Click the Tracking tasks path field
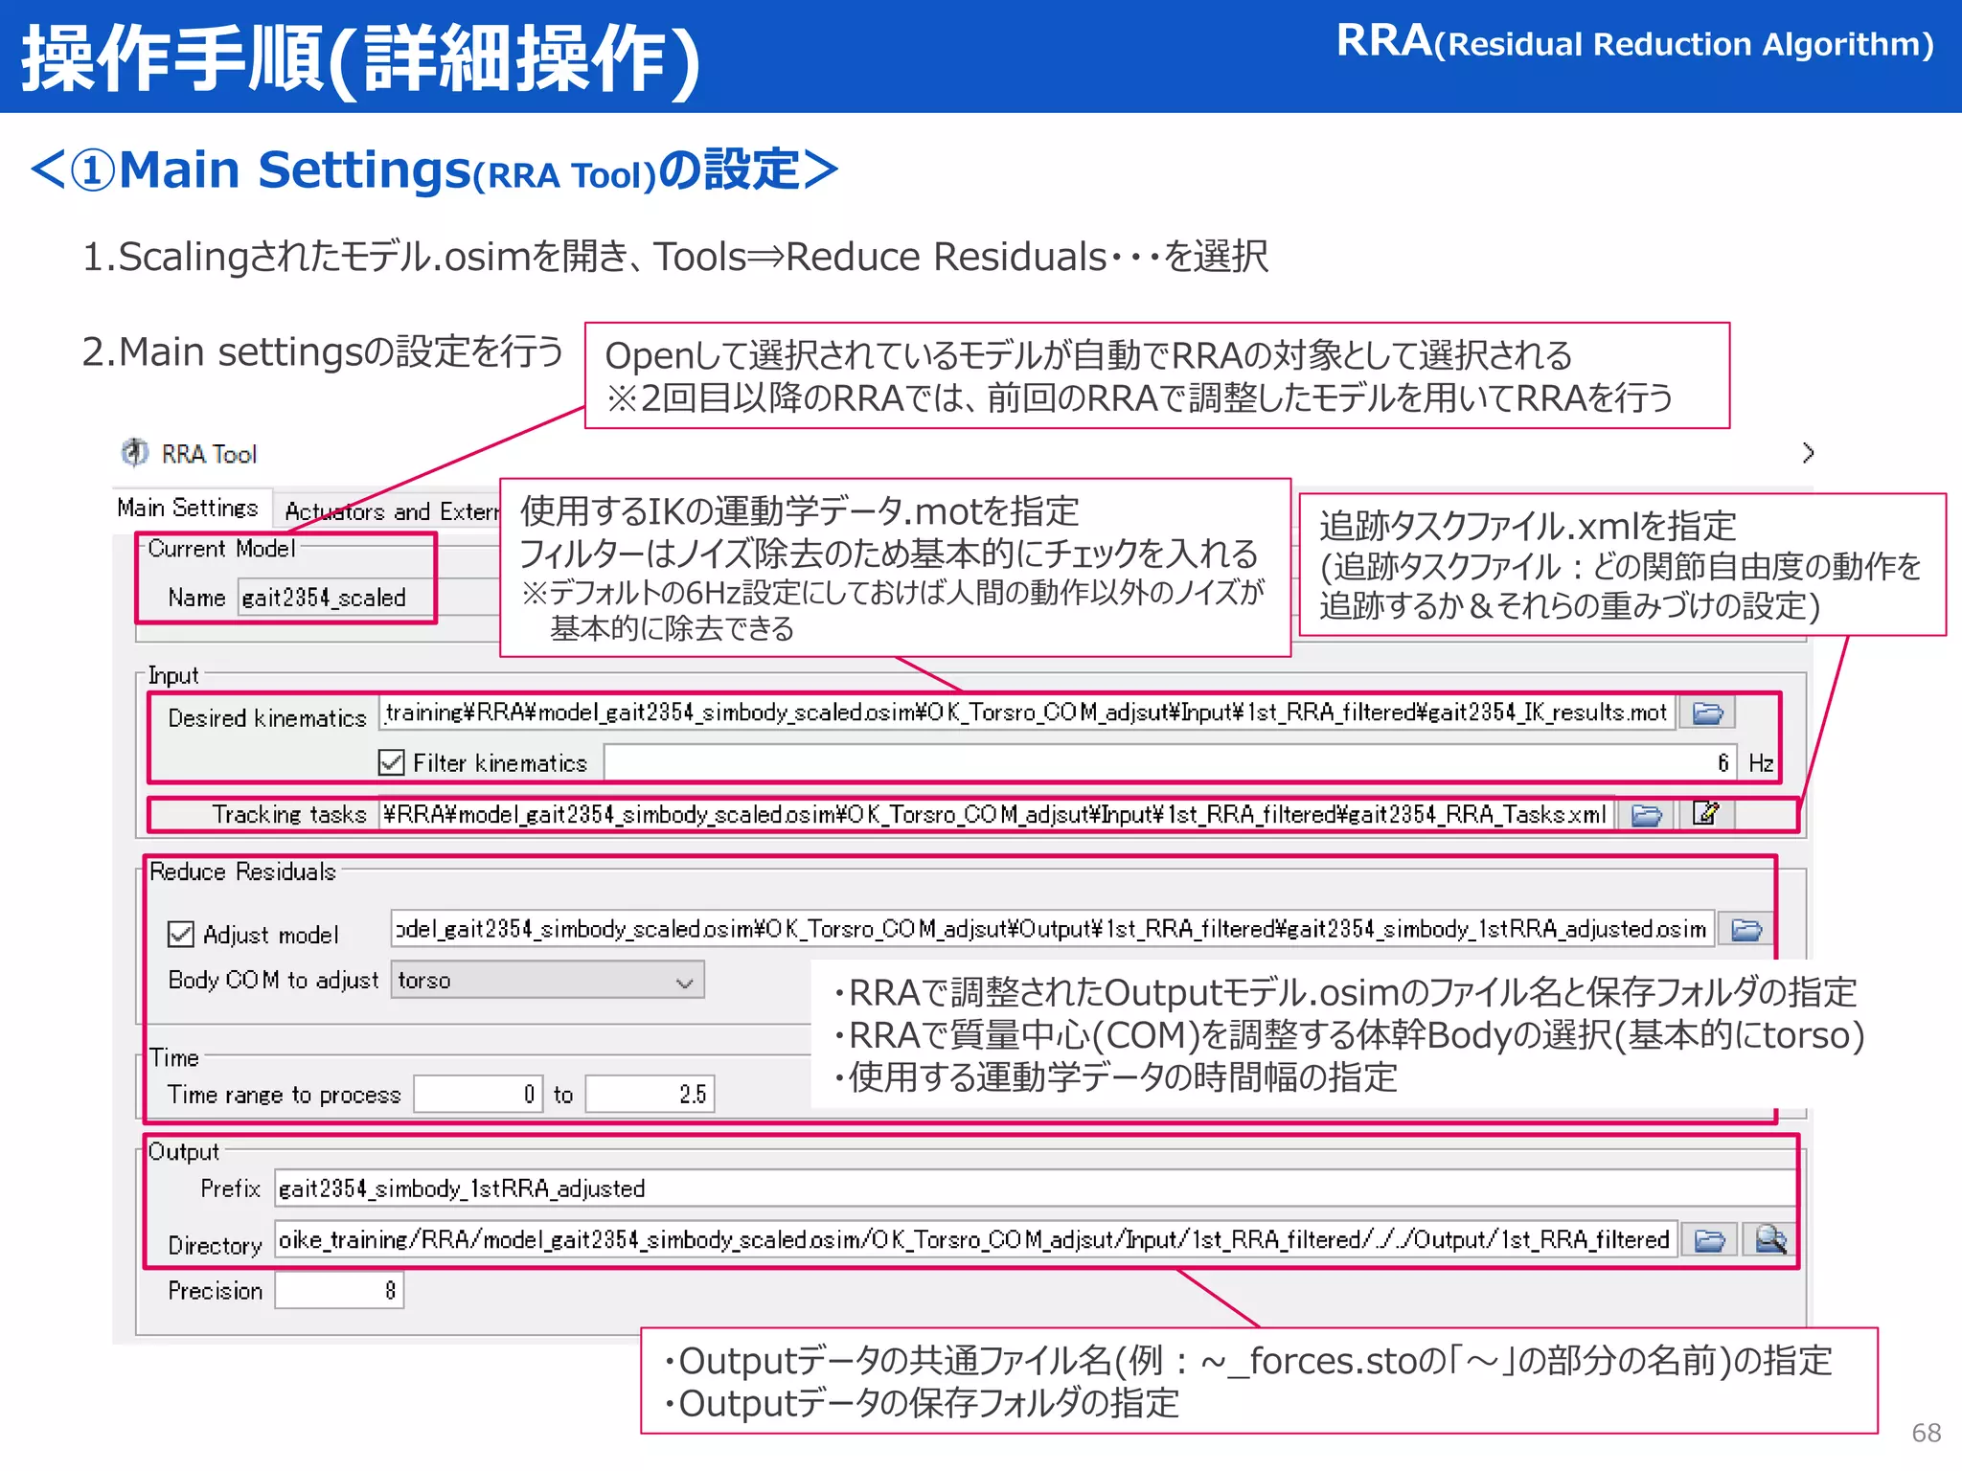The image size is (1962, 1471). tap(996, 815)
